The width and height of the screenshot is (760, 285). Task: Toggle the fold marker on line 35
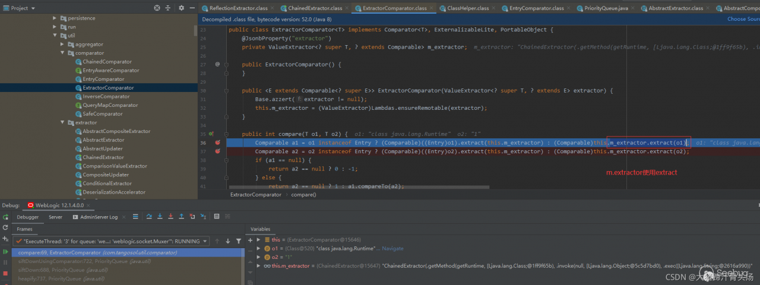[226, 134]
